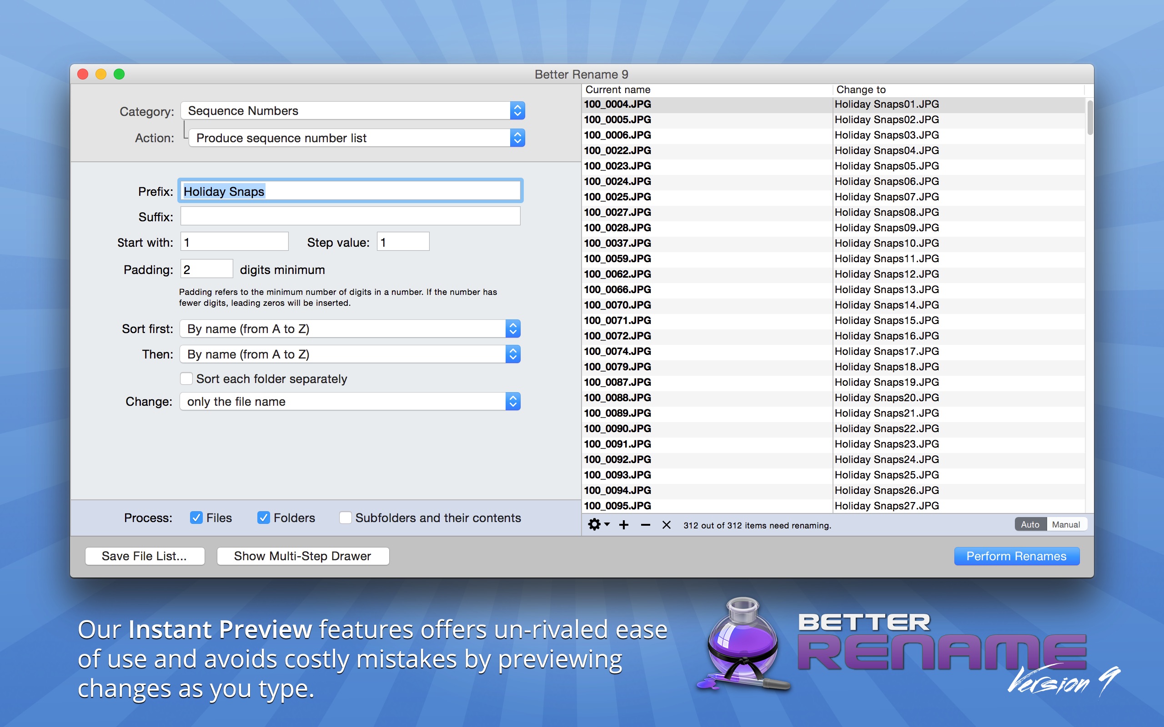1164x727 pixels.
Task: Enable Subfolders and their contents
Action: point(346,518)
